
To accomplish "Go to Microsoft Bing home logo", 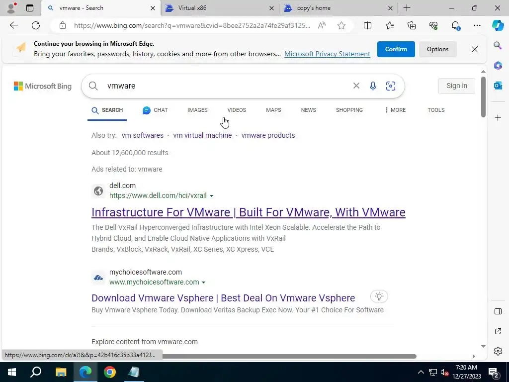I will coord(43,86).
